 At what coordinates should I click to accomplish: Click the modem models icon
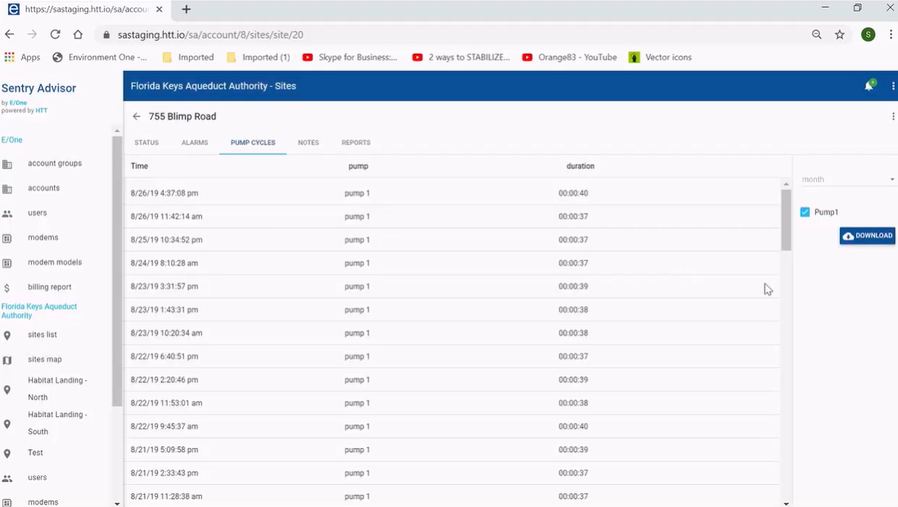(x=7, y=263)
